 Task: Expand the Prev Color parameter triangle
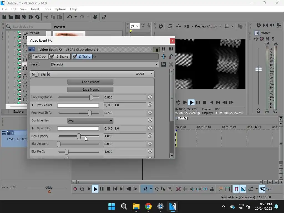[x=33, y=105]
